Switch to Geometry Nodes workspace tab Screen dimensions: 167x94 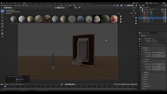(81, 3)
